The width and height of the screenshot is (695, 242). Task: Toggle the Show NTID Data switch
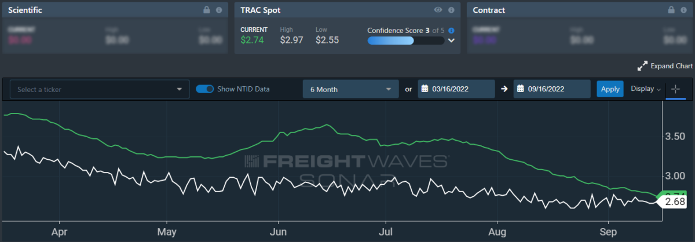tap(204, 89)
